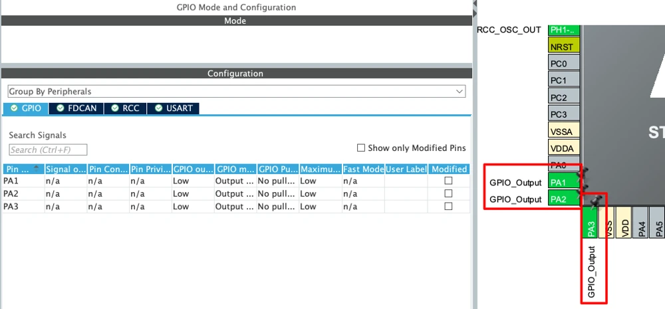This screenshot has width=665, height=309.
Task: Toggle Modified checkbox for PA1 row
Action: (448, 181)
